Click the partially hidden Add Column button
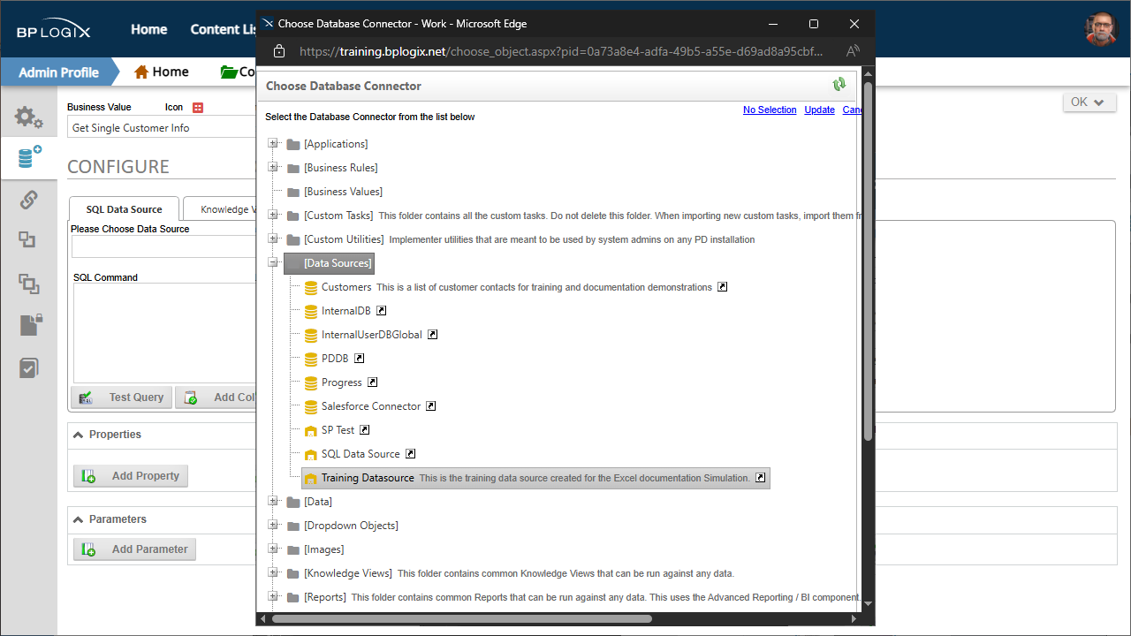 coord(216,397)
